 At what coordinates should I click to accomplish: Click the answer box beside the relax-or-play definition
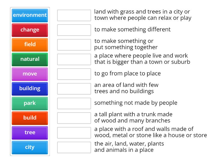click(x=74, y=15)
